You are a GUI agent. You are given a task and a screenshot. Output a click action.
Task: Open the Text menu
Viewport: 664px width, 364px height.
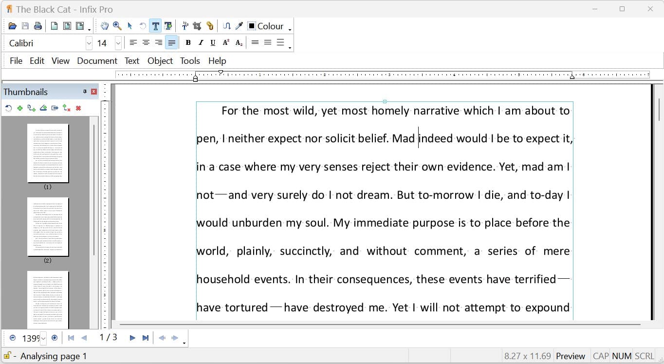click(x=132, y=61)
